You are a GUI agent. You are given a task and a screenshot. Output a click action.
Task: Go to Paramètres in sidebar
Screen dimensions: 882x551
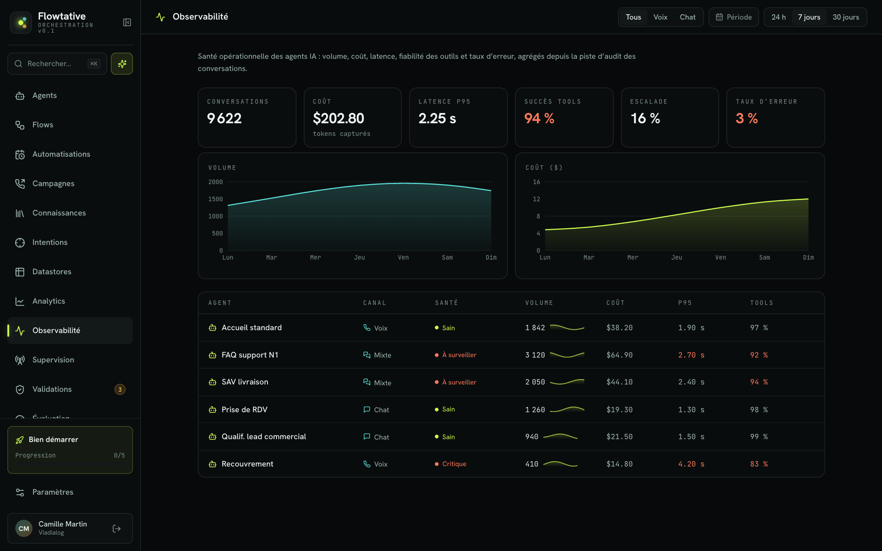click(70, 492)
